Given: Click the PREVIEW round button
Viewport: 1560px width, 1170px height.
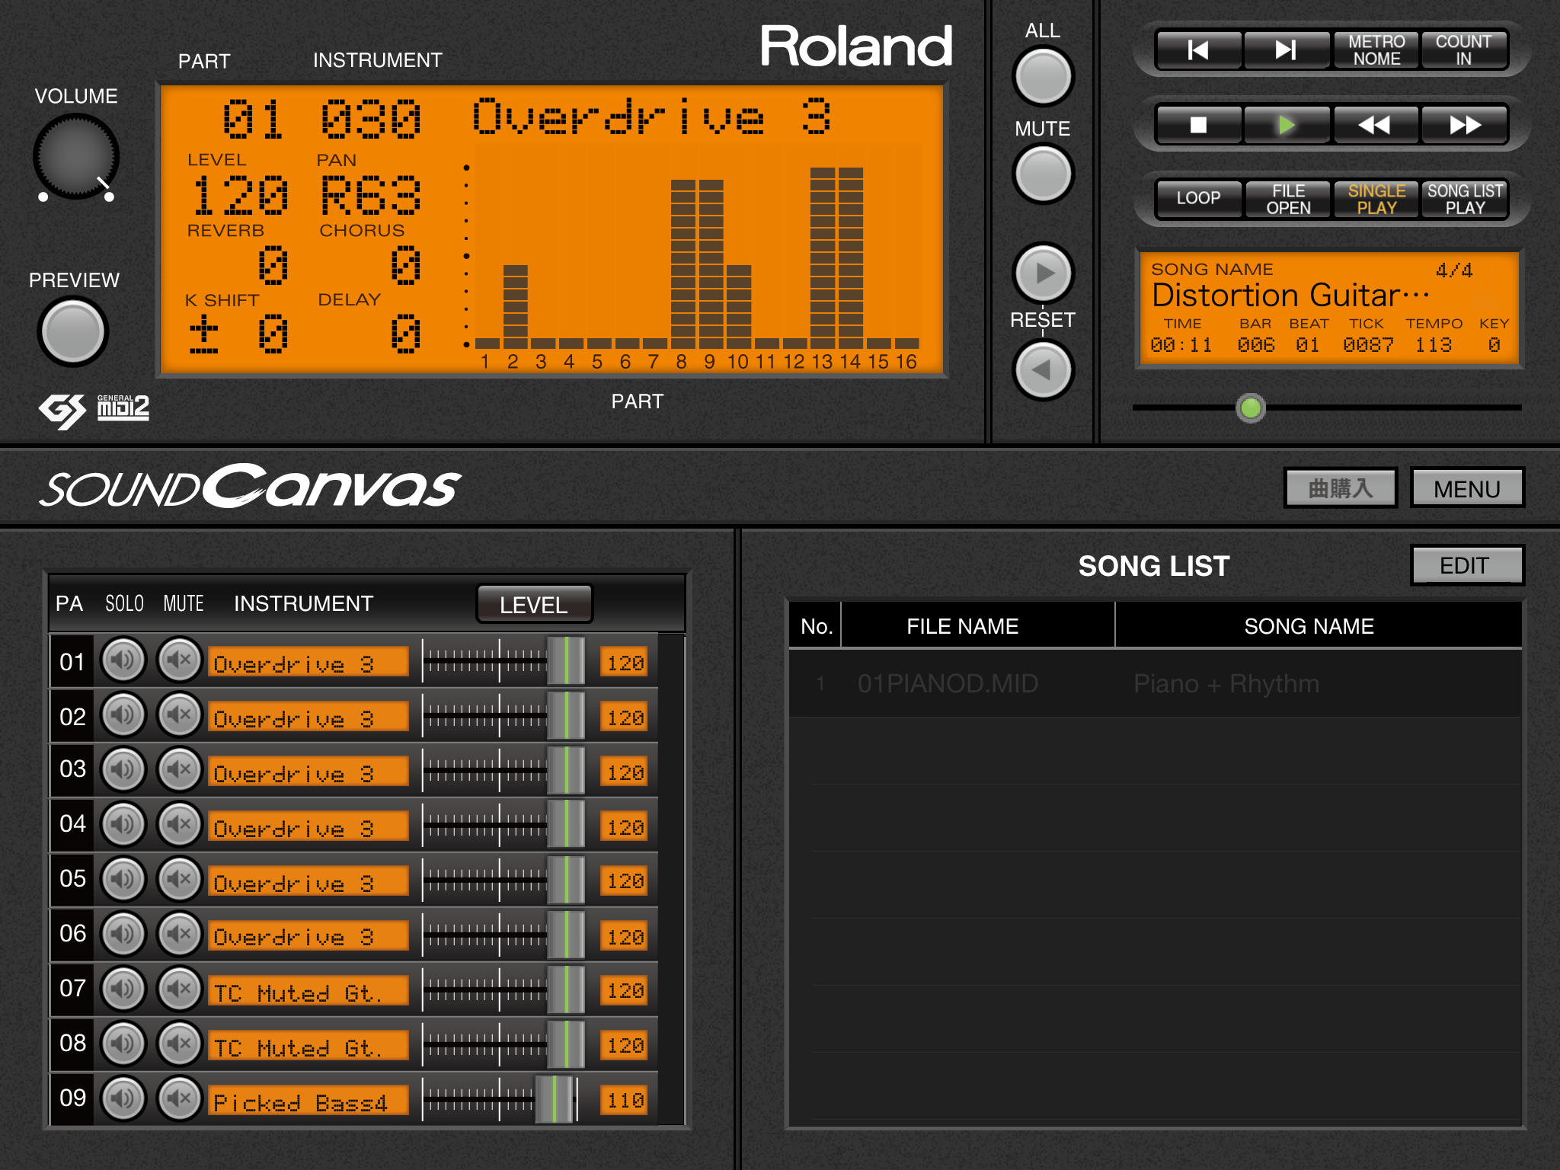Looking at the screenshot, I should coord(73,331).
